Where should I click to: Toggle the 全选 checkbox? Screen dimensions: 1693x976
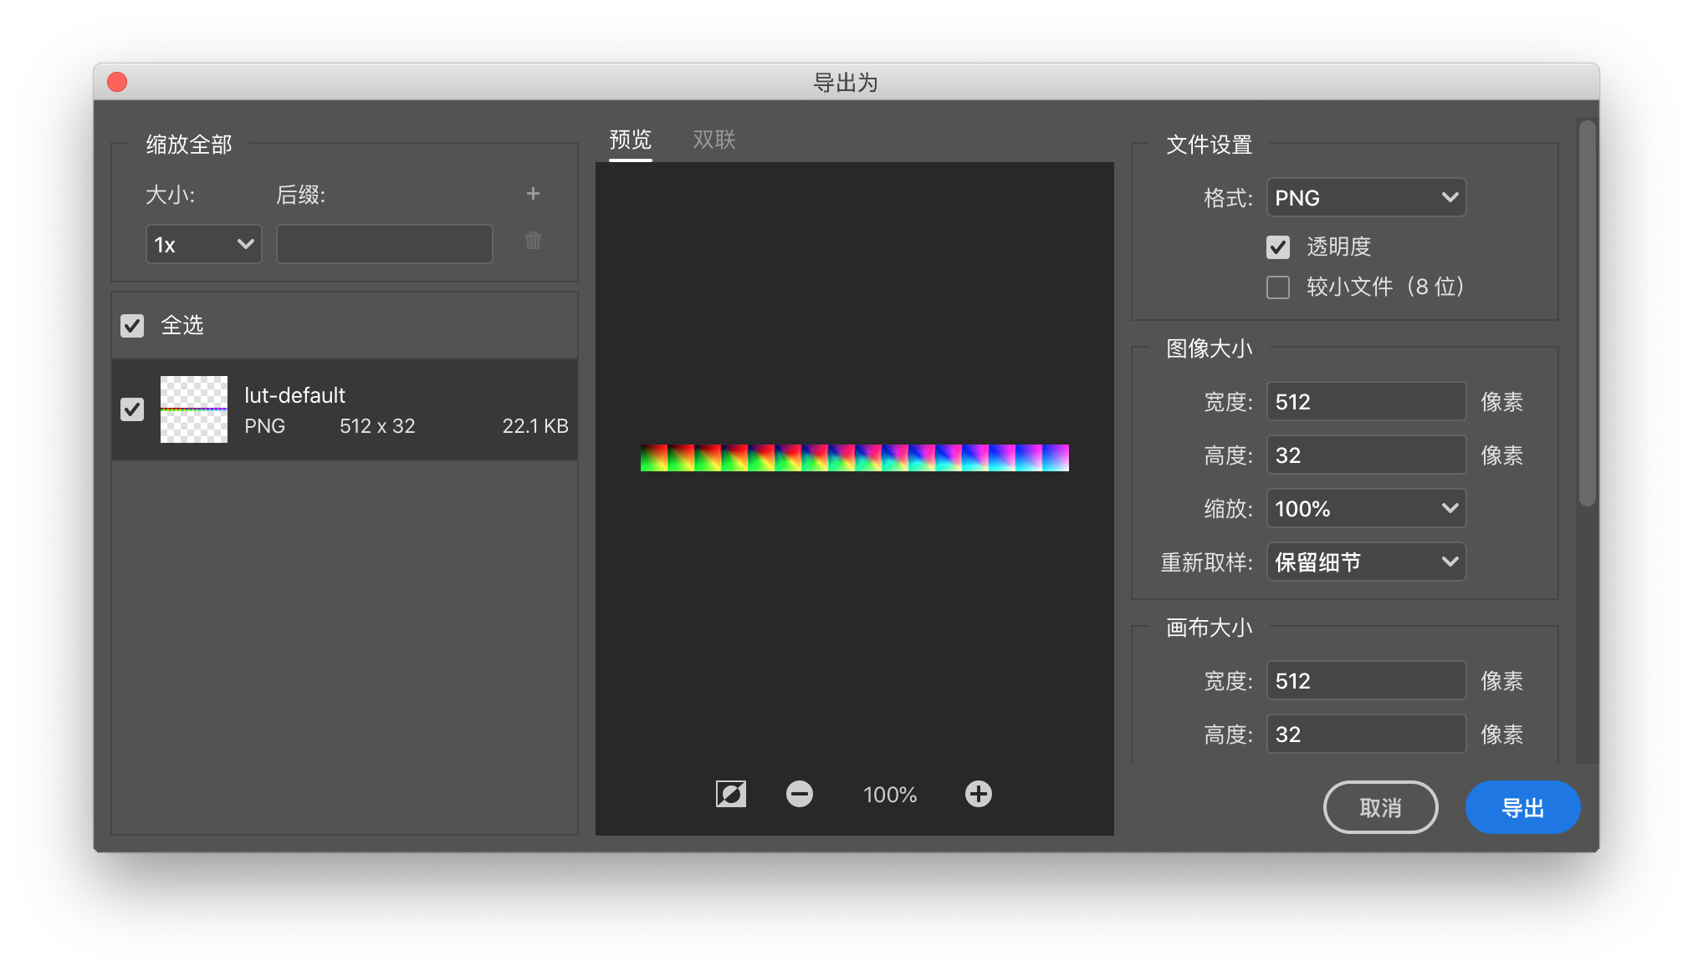pyautogui.click(x=132, y=326)
